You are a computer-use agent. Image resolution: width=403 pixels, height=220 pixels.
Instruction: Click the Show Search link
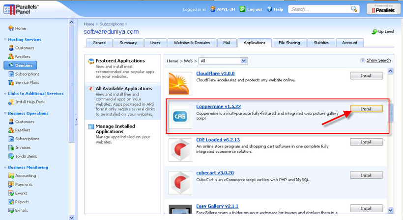point(379,60)
